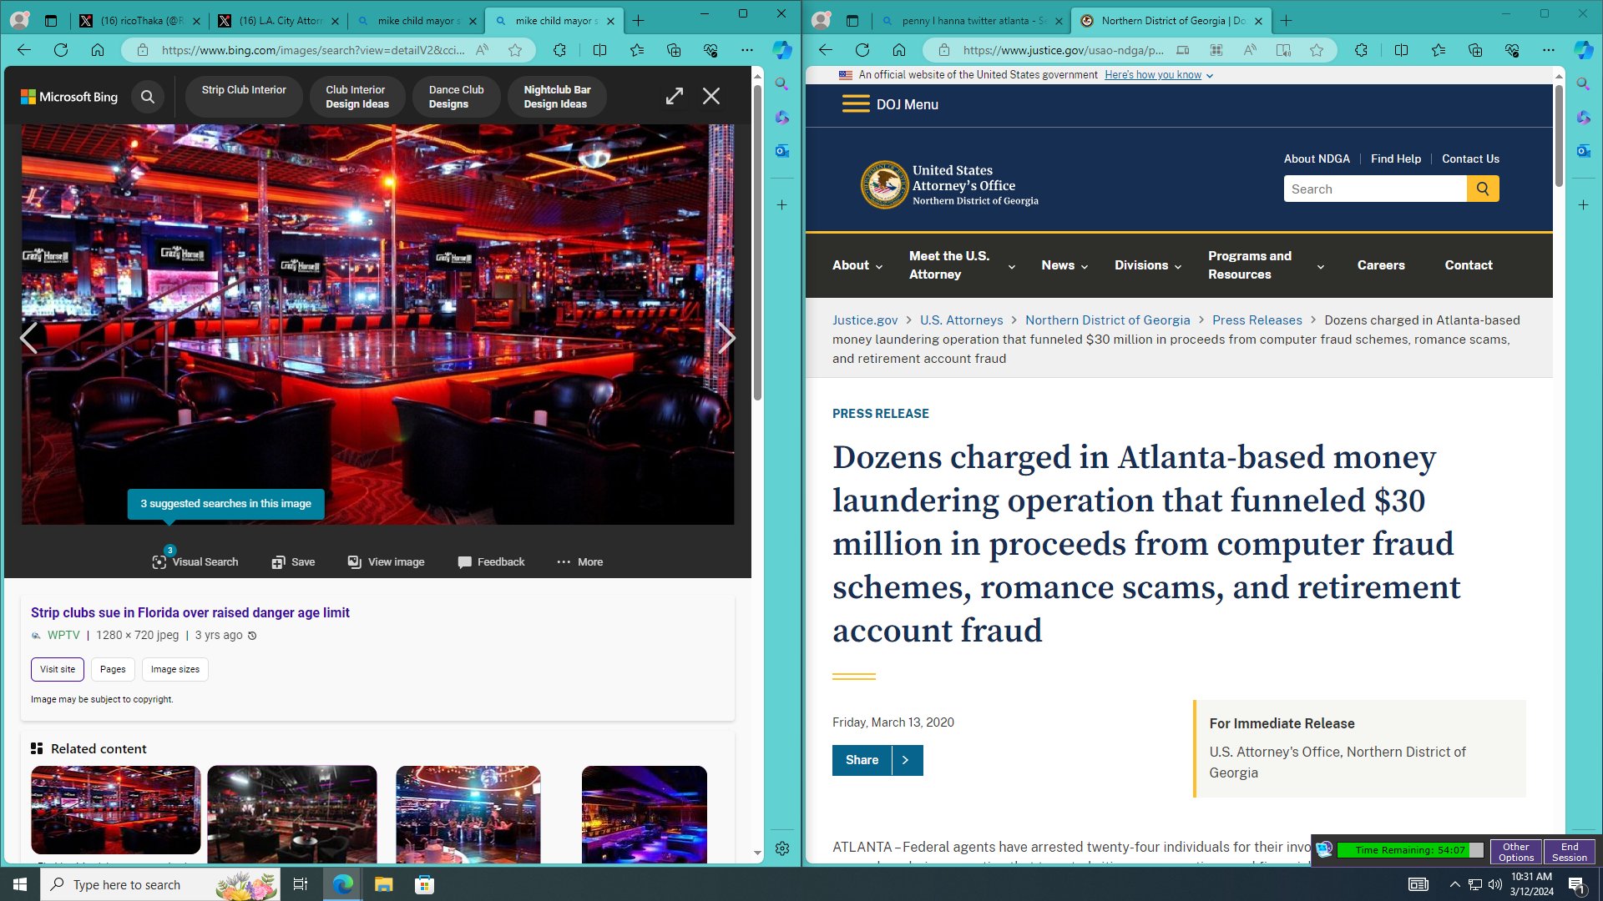Click the DOJ seal logo

click(x=884, y=184)
